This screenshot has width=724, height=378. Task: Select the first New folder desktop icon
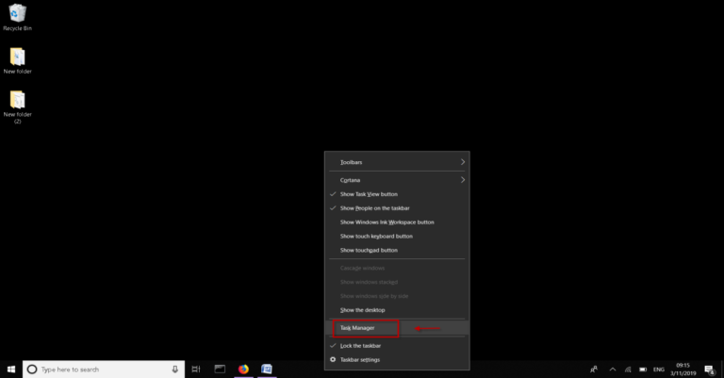pyautogui.click(x=18, y=60)
